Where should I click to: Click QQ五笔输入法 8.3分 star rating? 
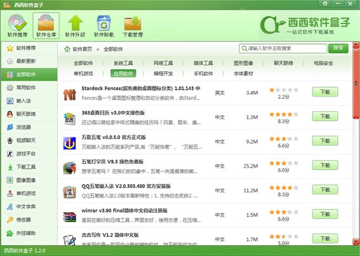pos(284,188)
